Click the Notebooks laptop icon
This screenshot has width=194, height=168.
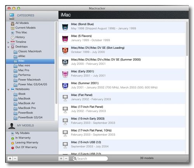[x=12, y=89]
